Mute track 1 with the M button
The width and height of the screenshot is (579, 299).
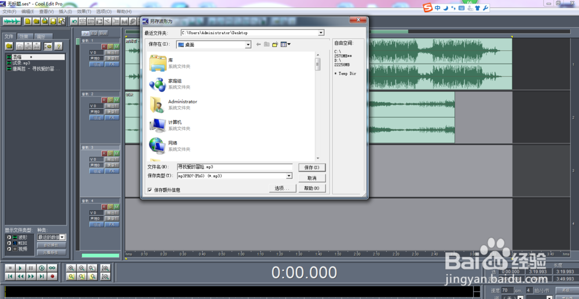117,46
